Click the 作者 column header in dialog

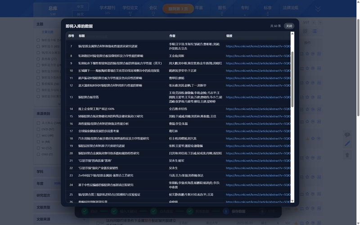coord(172,36)
